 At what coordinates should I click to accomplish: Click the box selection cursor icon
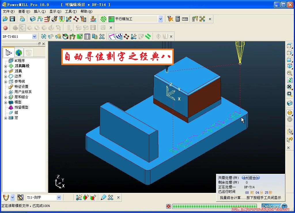[x=290, y=131]
